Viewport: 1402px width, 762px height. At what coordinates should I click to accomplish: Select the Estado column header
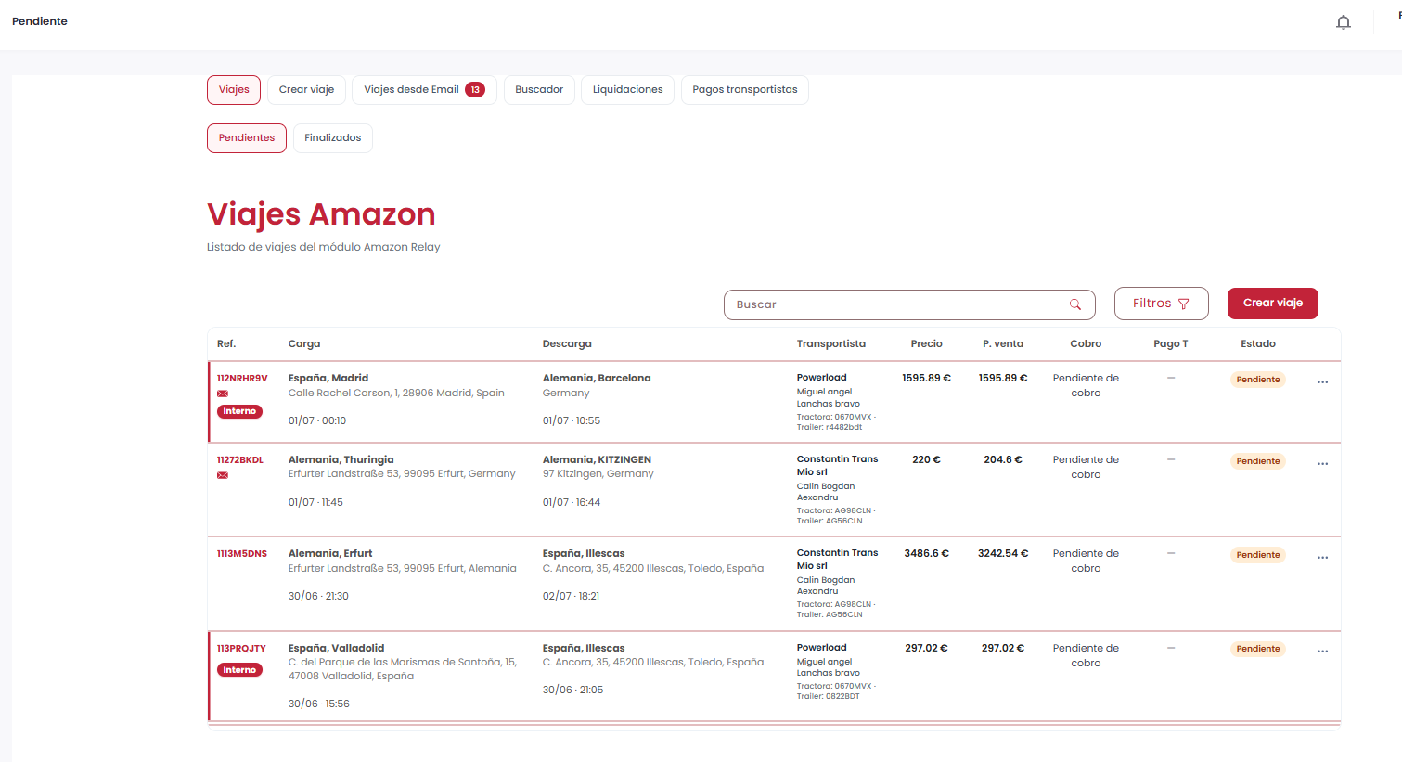coord(1258,344)
